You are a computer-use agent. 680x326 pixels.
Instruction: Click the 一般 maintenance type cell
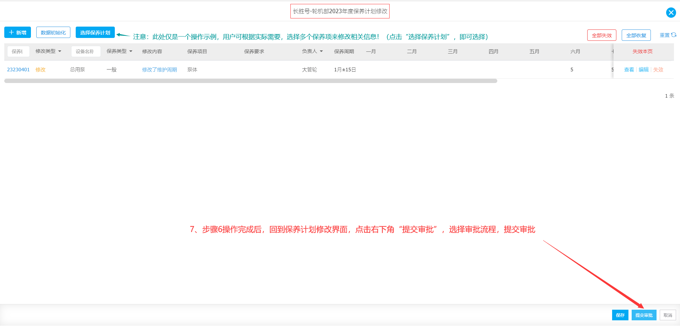click(x=112, y=70)
